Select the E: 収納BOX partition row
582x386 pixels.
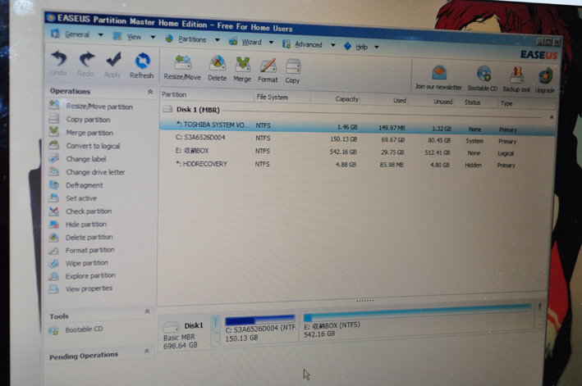(356, 152)
